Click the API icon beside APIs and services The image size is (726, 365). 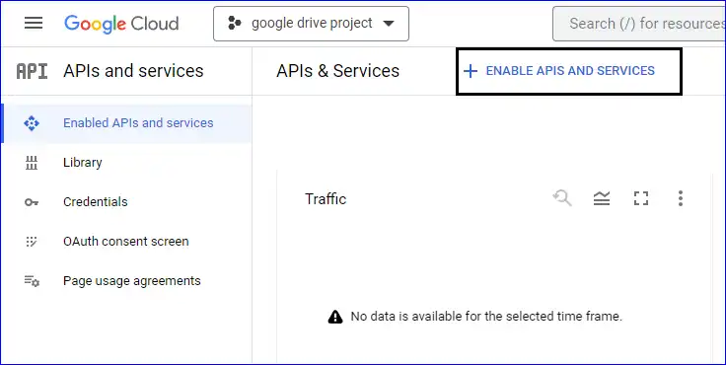pos(32,71)
